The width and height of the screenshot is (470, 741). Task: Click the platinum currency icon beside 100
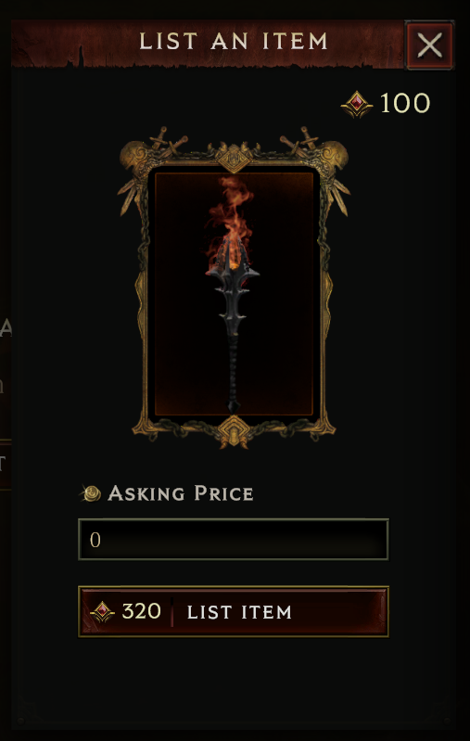357,104
